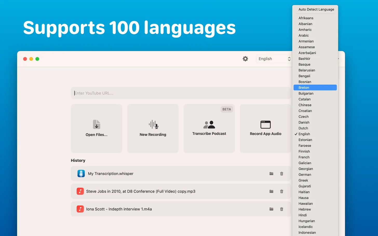
Task: Click the Open Files... label
Action: click(97, 135)
